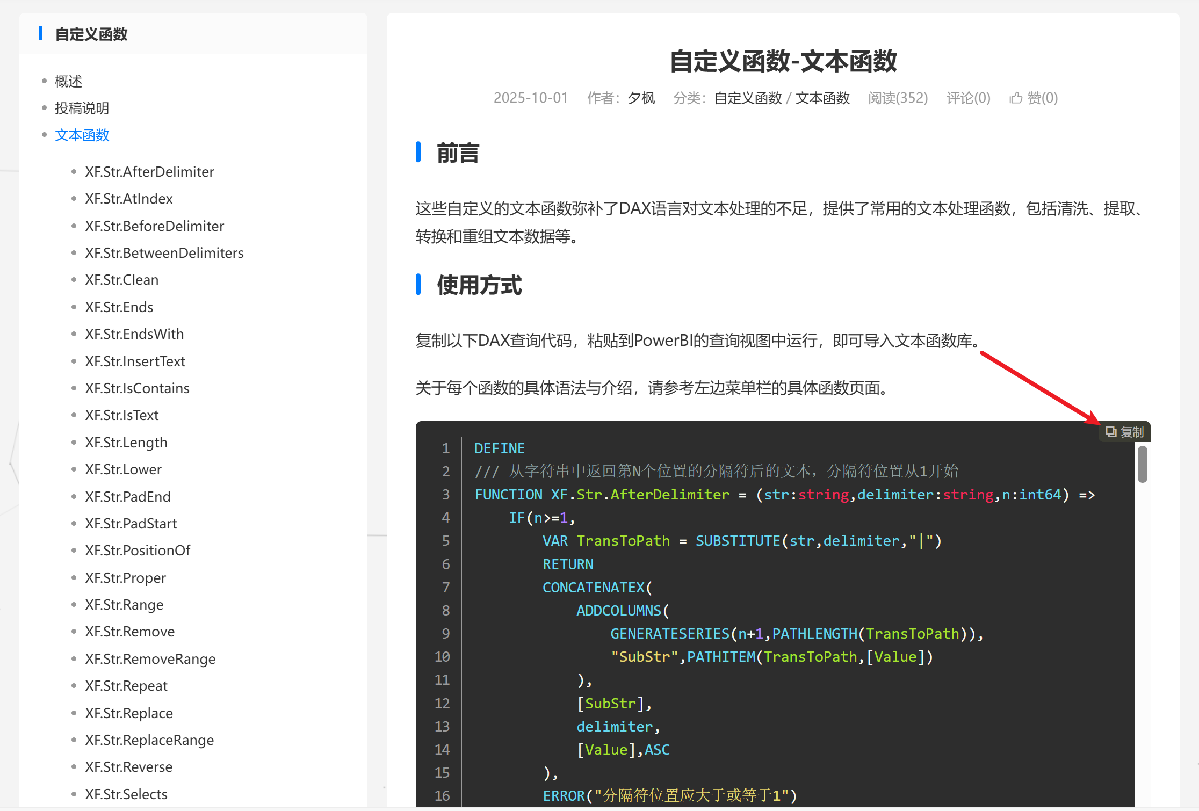
Task: Go to the XF.Str.IsContains page
Action: (137, 388)
